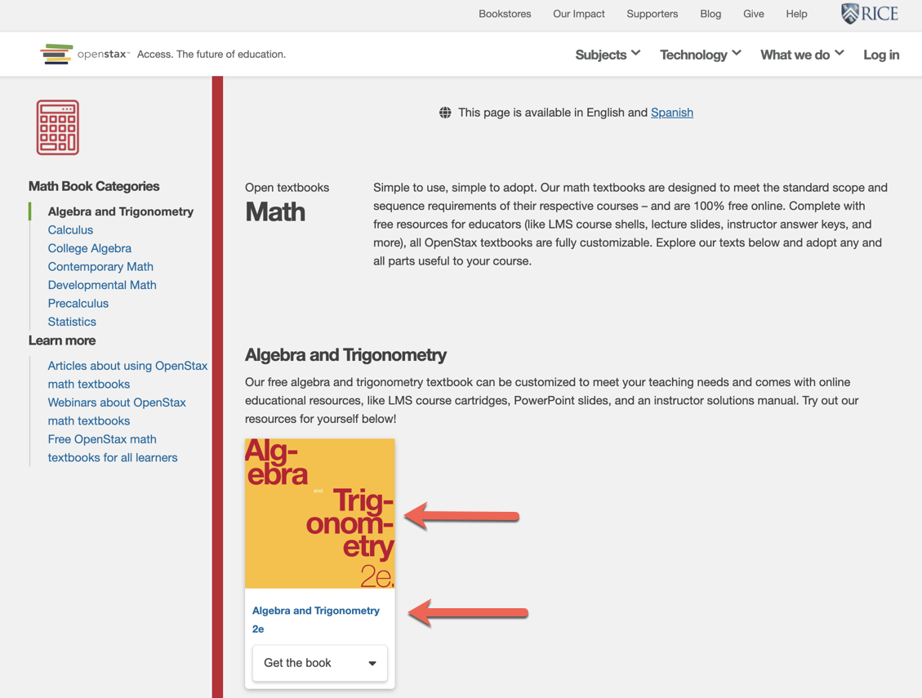Screen dimensions: 922x698
Task: Open the Rice University logo link
Action: 869,14
